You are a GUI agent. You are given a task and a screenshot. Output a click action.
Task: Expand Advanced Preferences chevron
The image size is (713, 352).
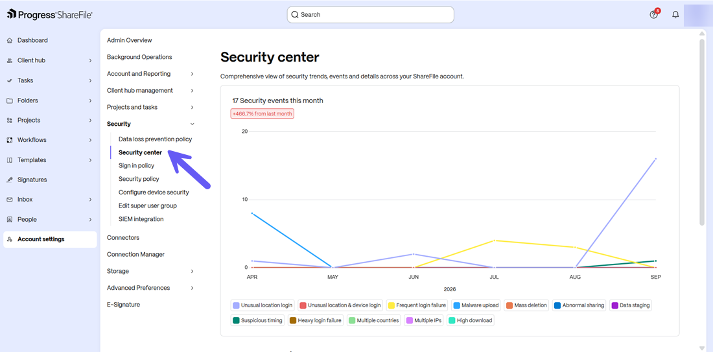click(193, 288)
